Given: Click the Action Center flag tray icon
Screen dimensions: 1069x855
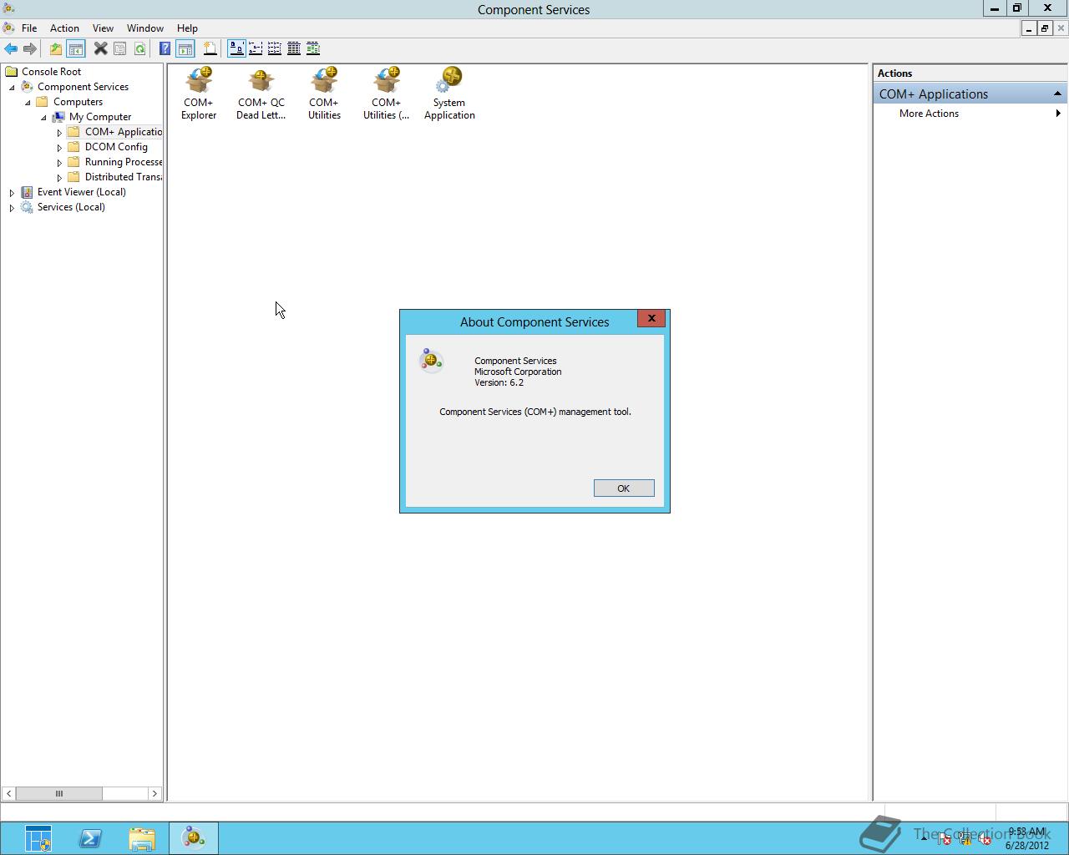Looking at the screenshot, I should pyautogui.click(x=945, y=838).
